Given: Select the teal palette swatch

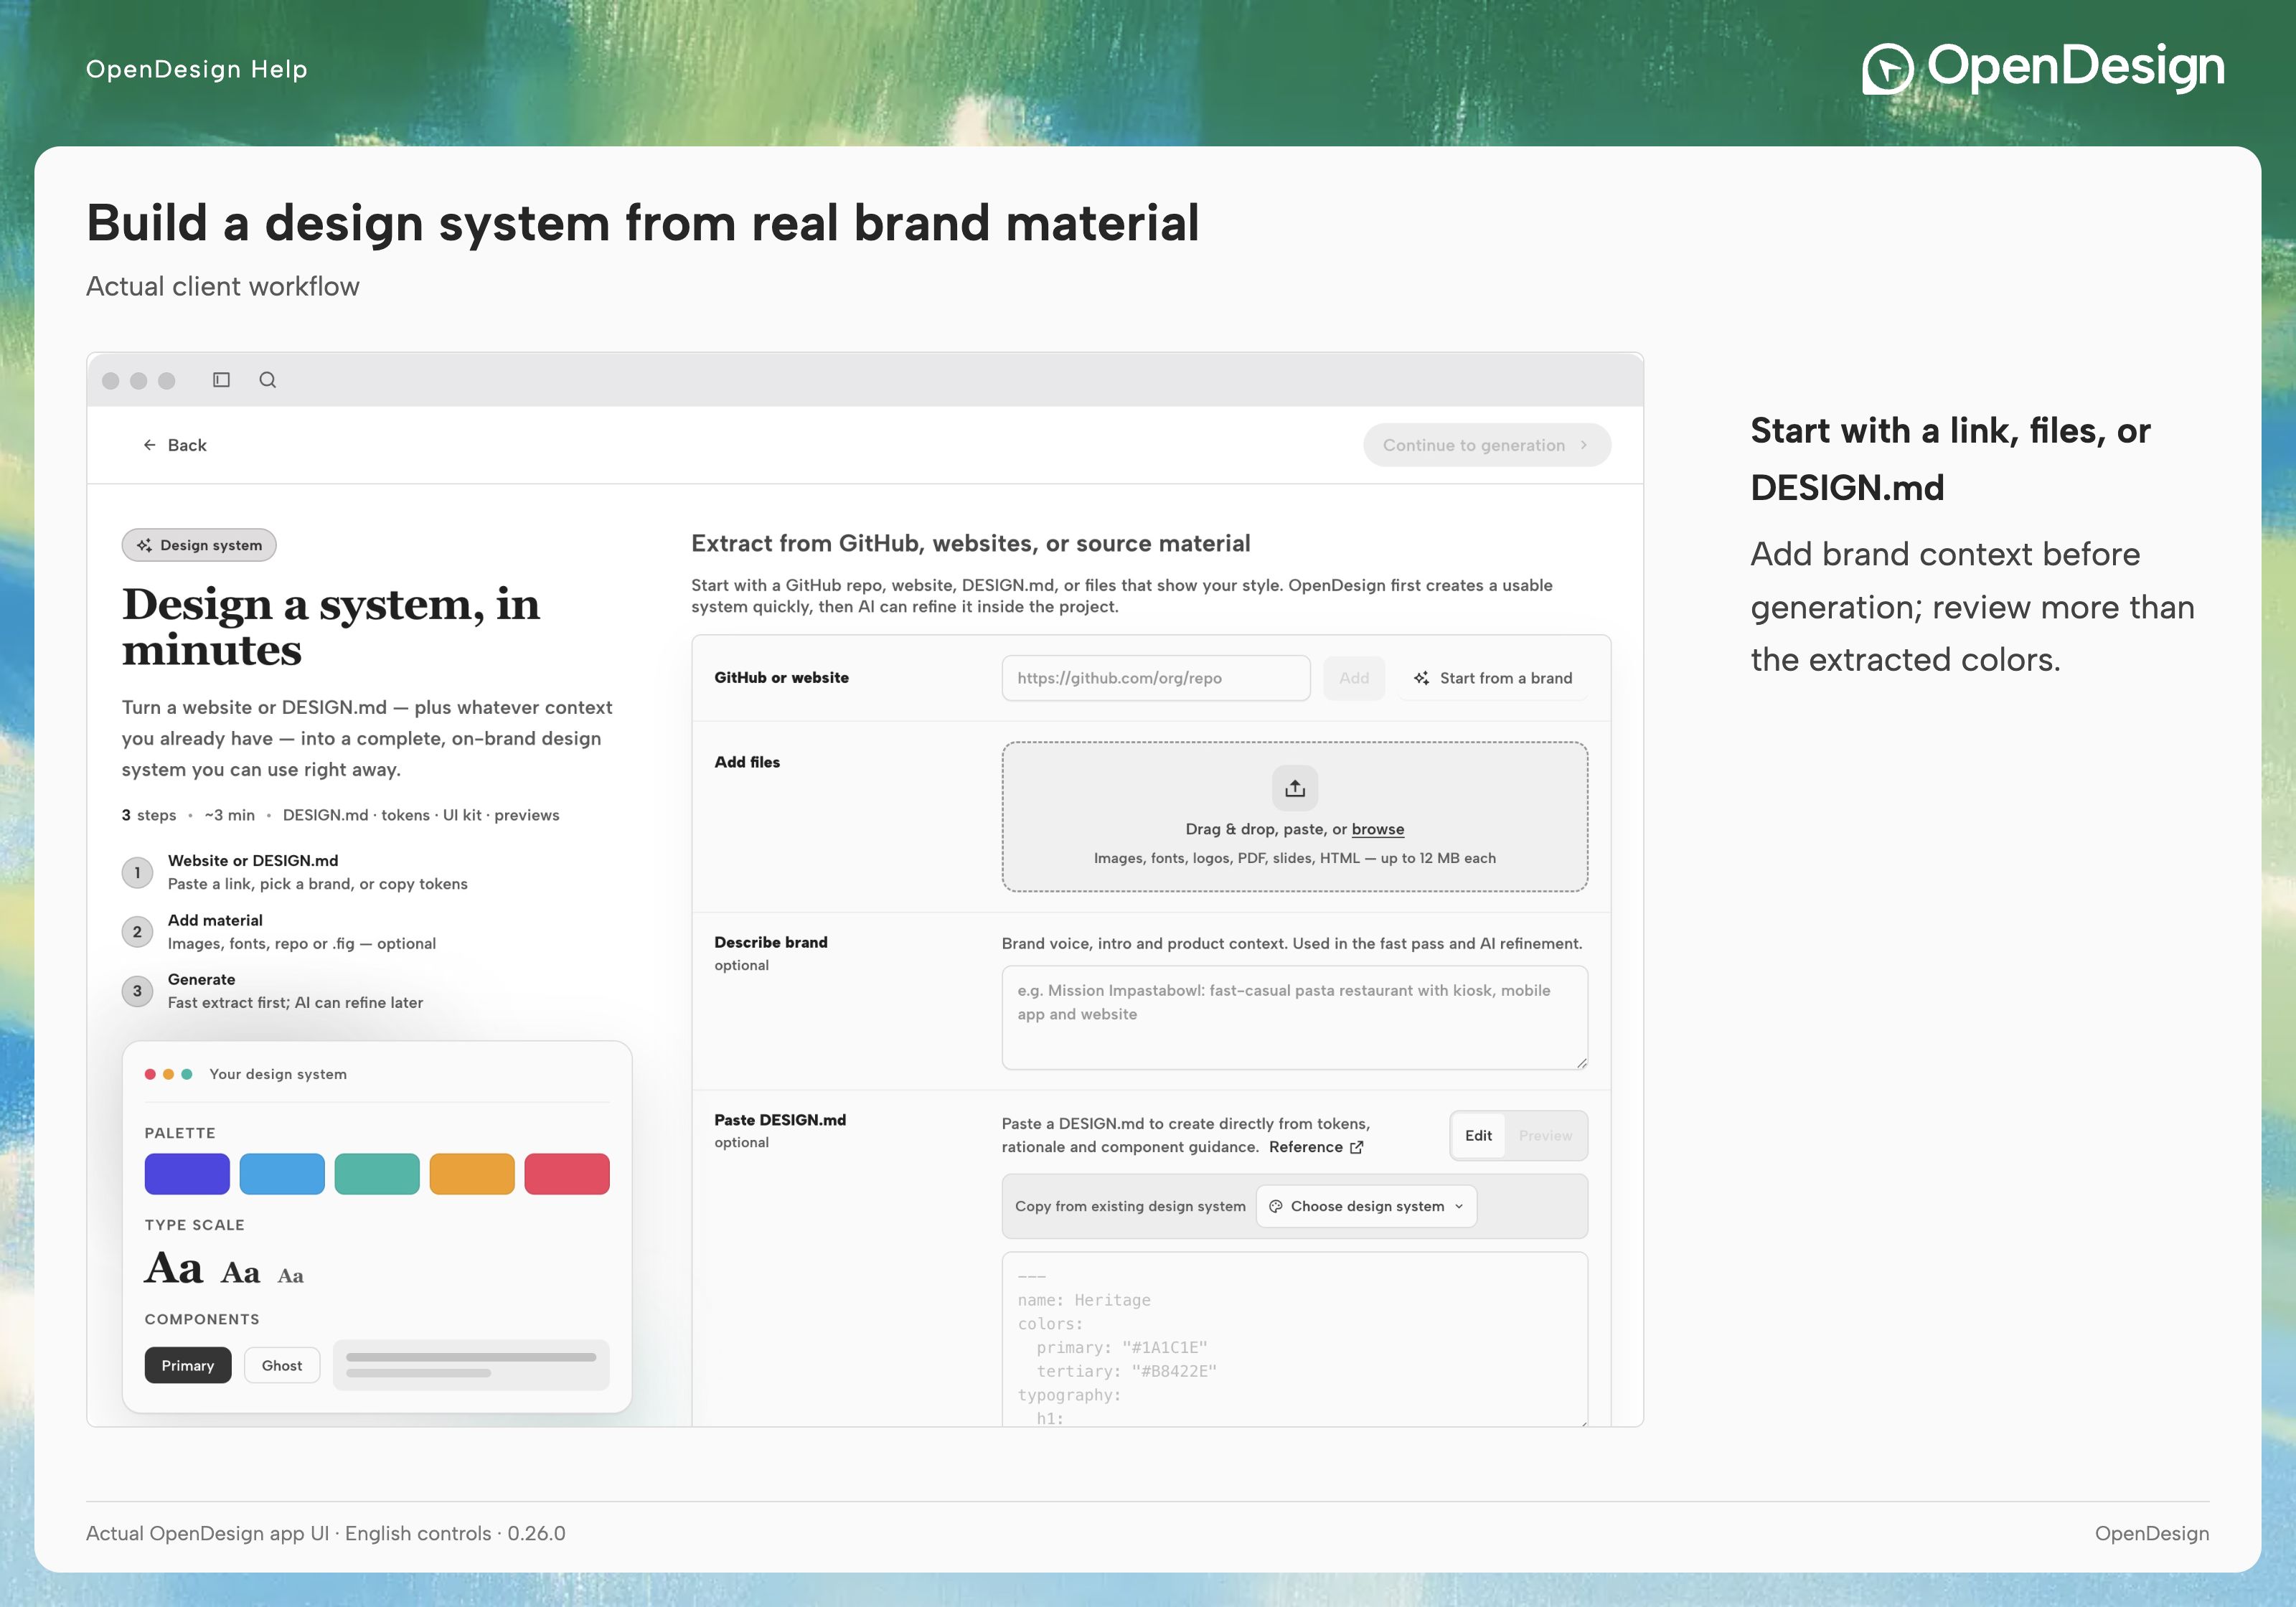Looking at the screenshot, I should click(377, 1174).
